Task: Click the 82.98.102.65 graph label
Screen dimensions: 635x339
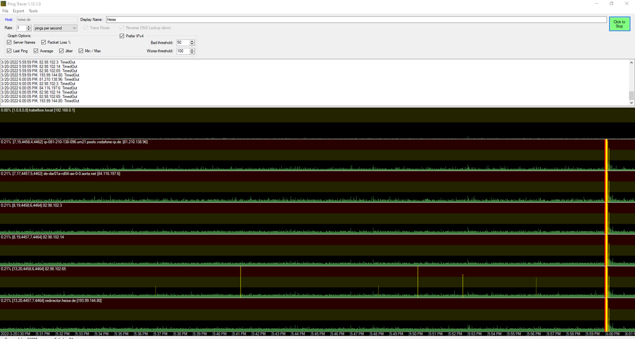Action: point(33,268)
